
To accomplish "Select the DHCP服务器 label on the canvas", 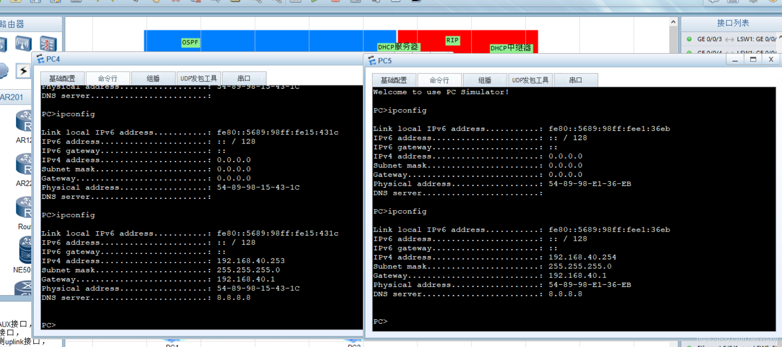I will (x=398, y=47).
